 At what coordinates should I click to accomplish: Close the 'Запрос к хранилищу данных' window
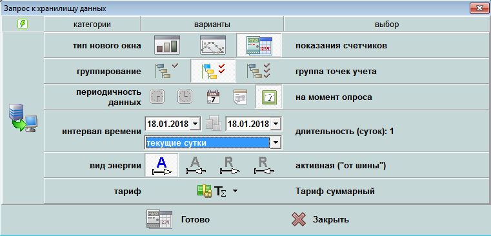[479, 8]
